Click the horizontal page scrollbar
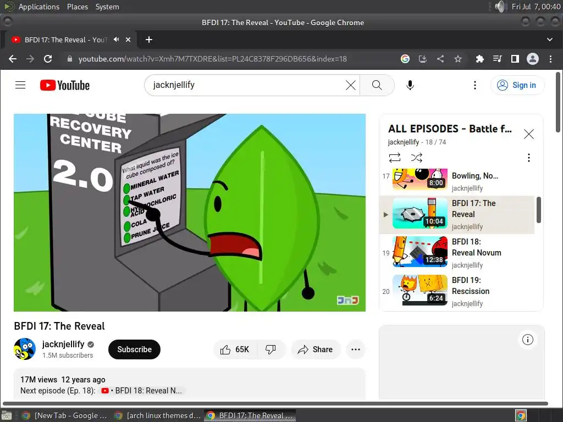563x422 pixels. tap(275, 404)
